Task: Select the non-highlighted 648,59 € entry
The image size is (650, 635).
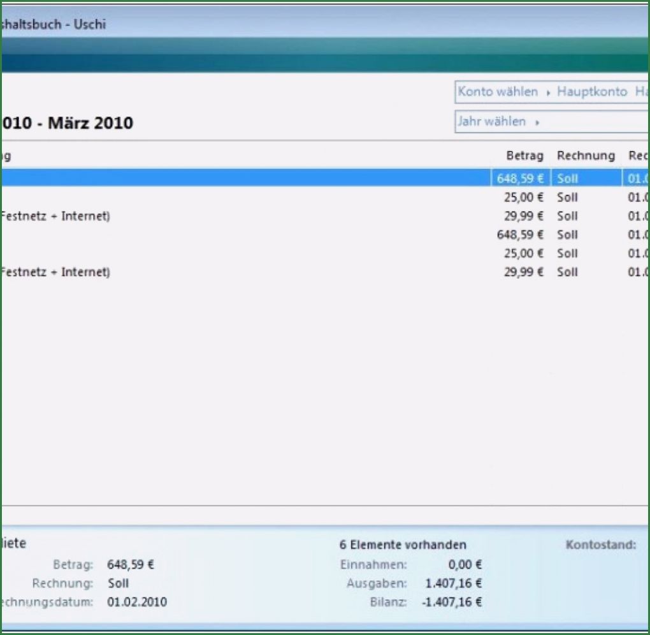Action: pos(520,235)
